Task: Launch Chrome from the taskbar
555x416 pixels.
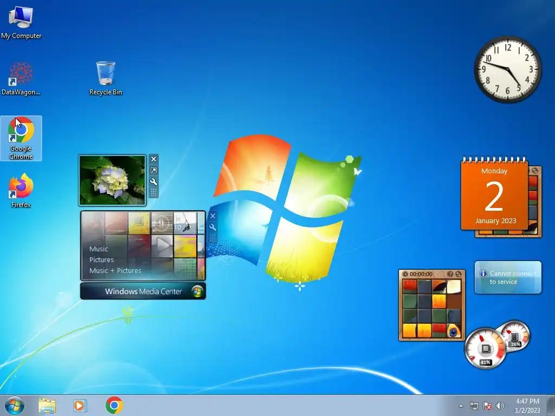Action: [114, 405]
